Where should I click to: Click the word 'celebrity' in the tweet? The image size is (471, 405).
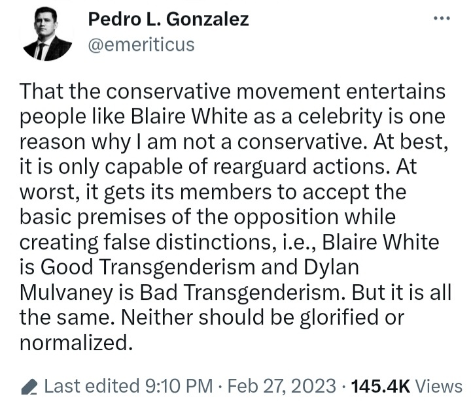coord(340,116)
